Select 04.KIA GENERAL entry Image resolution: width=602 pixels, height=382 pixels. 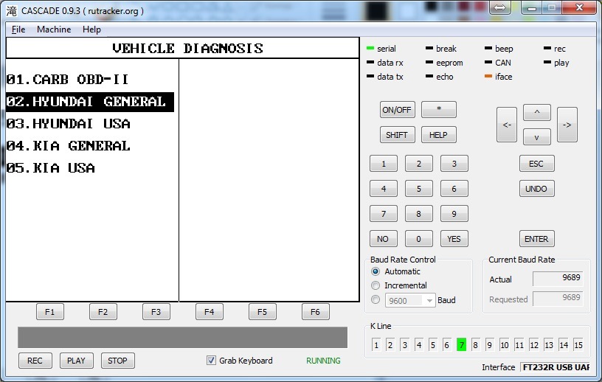(x=69, y=146)
